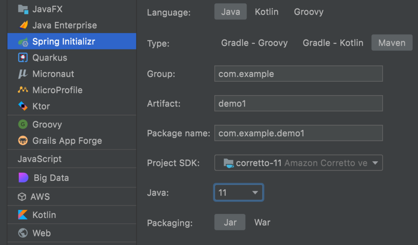Screen dimensions: 418x245
Task: Choose Gradle - Groovy project type
Action: (254, 42)
